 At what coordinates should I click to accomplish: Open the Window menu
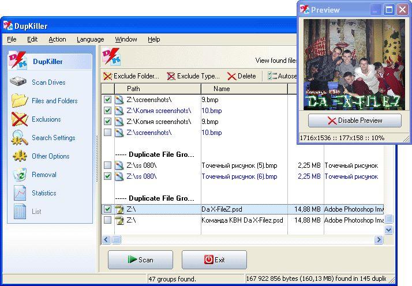tap(126, 39)
